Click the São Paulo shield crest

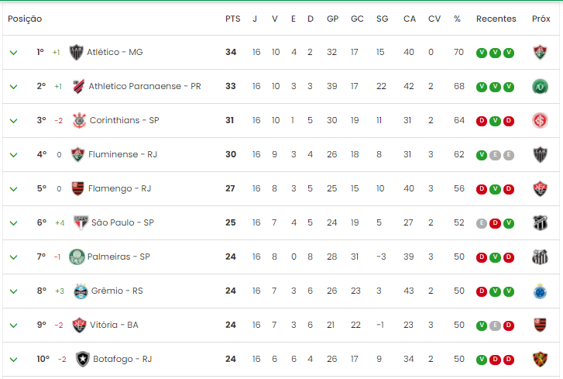point(81,222)
